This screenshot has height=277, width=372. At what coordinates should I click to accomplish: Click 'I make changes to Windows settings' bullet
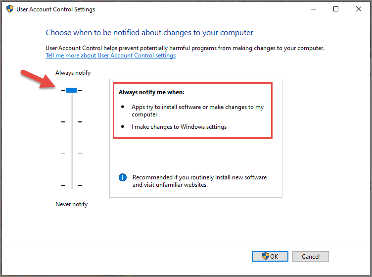179,127
